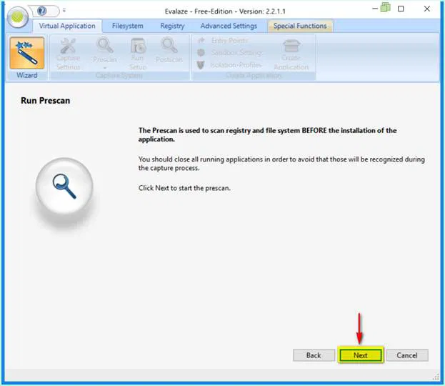
Task: Cancel the prescan wizard
Action: [x=407, y=355]
